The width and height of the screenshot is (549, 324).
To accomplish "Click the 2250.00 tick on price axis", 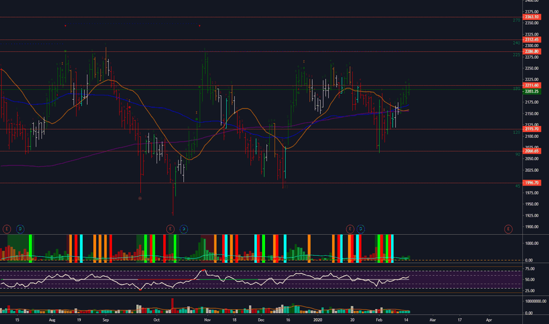I will coord(531,68).
